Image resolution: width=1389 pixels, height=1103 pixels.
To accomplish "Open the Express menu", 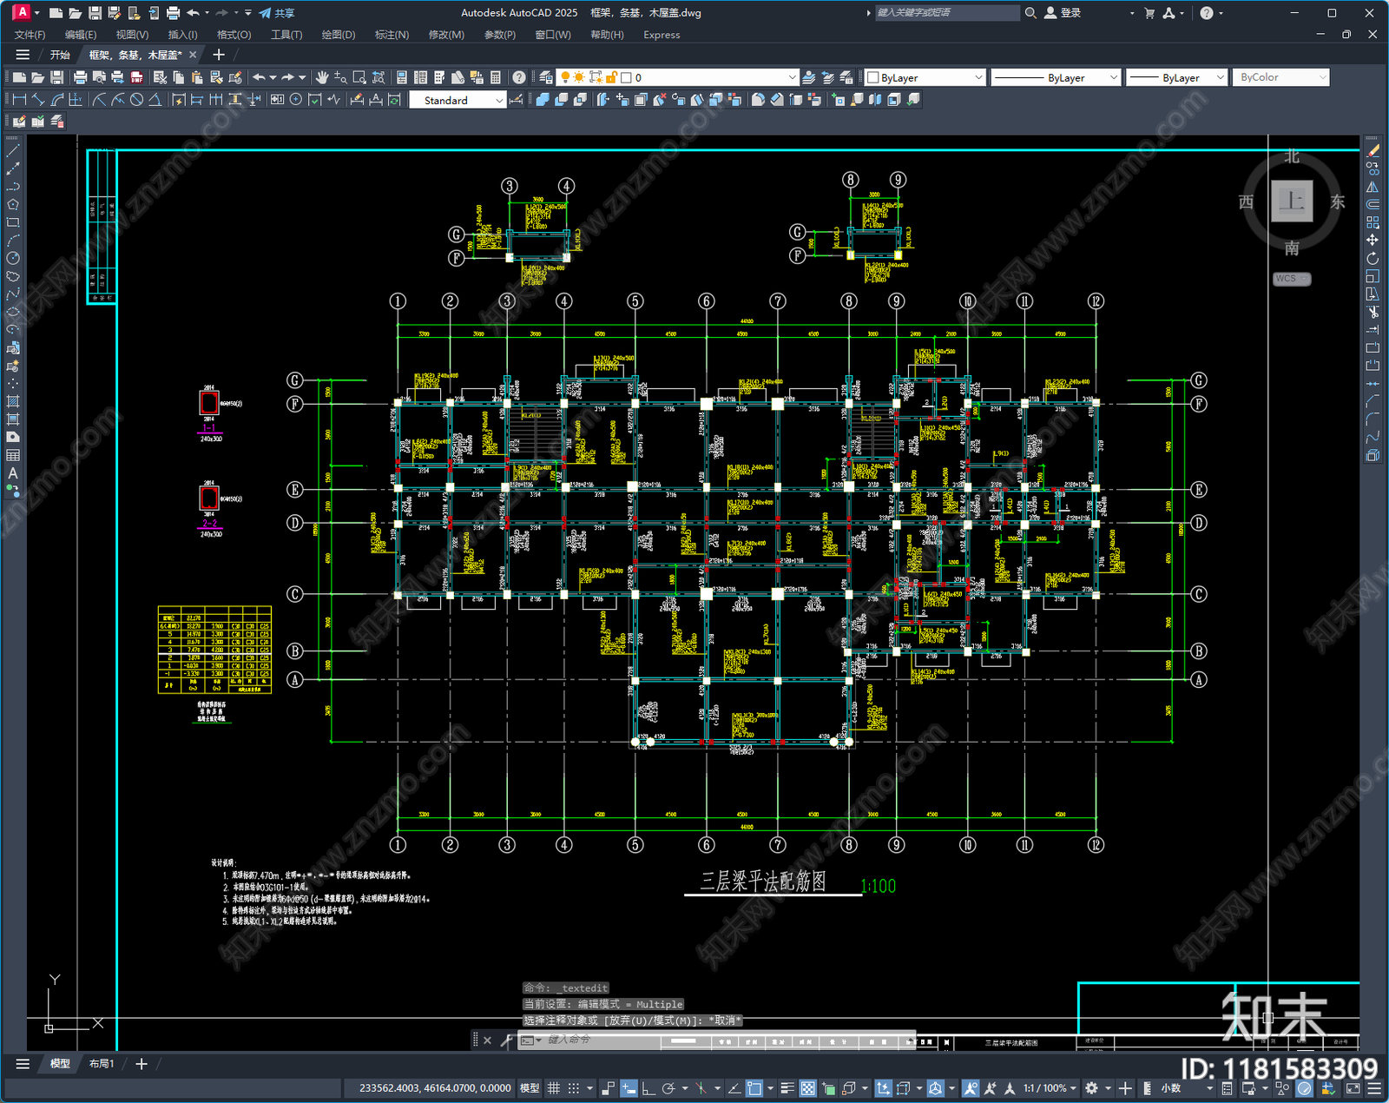I will tap(662, 35).
